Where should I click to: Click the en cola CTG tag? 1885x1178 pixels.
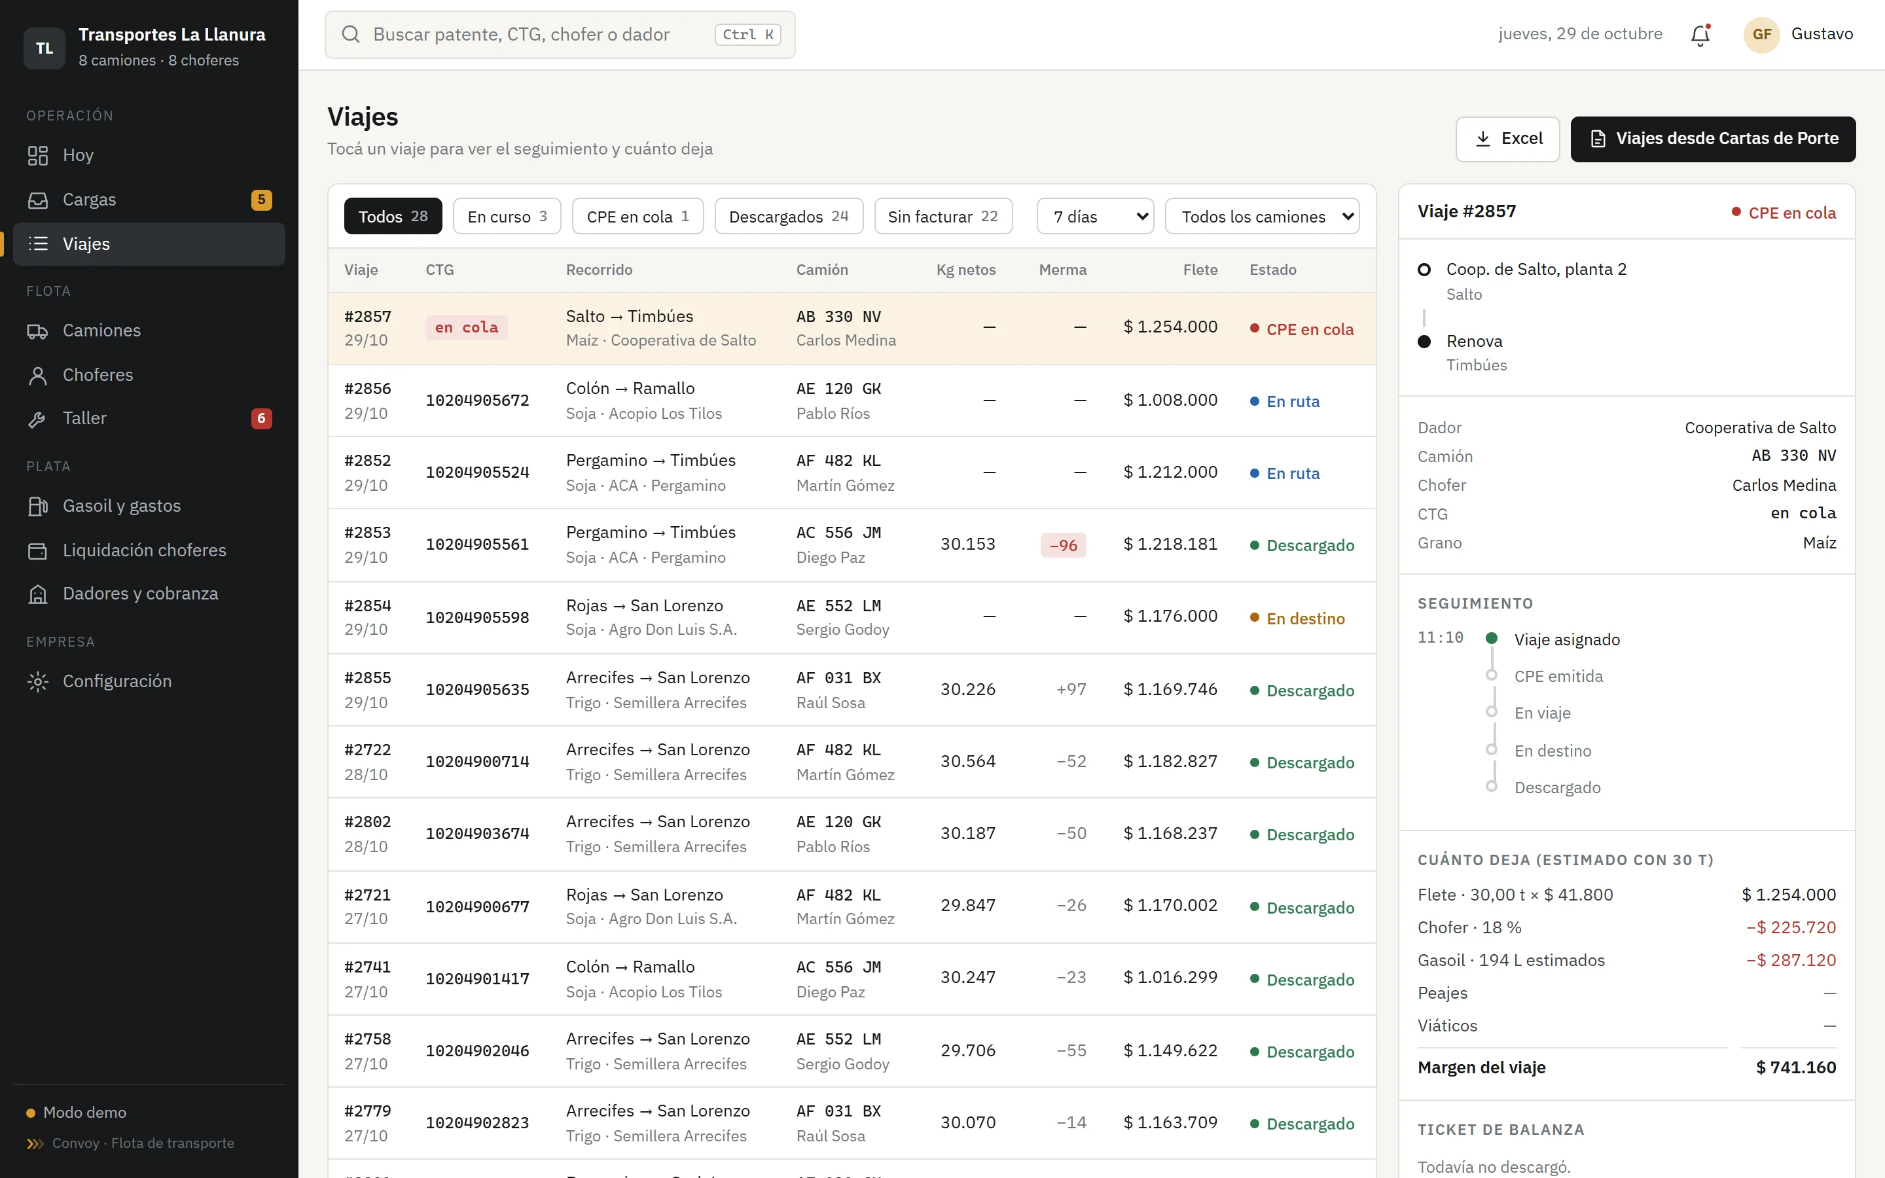click(466, 327)
